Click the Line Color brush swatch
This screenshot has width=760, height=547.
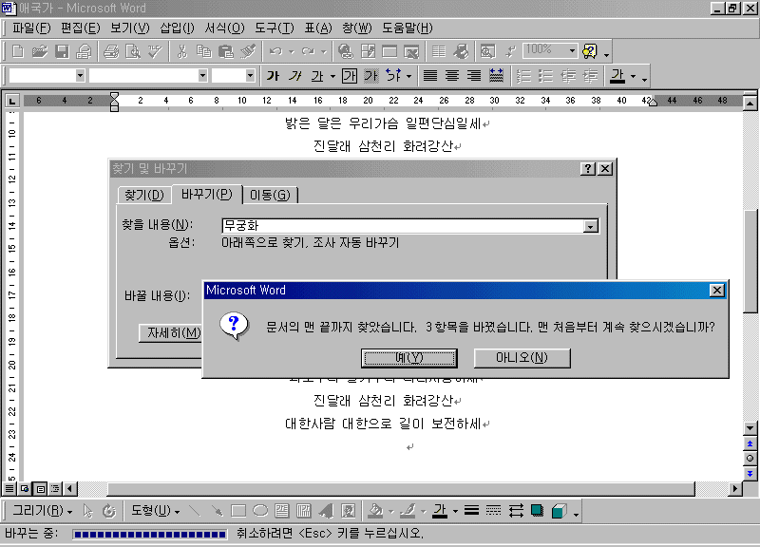tap(408, 511)
